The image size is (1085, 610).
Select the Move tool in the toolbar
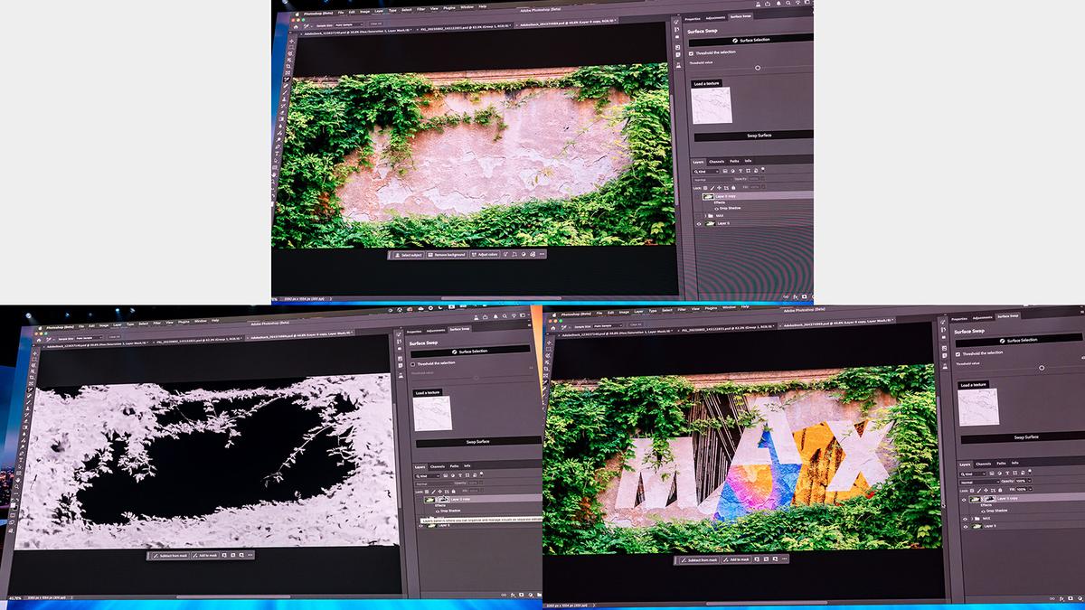pos(290,41)
